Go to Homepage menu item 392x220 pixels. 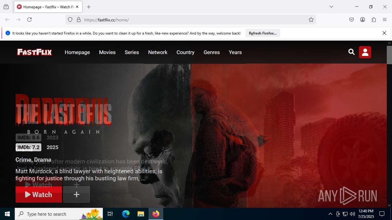coord(77,52)
